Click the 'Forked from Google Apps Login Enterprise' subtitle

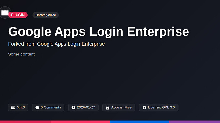coord(56,44)
